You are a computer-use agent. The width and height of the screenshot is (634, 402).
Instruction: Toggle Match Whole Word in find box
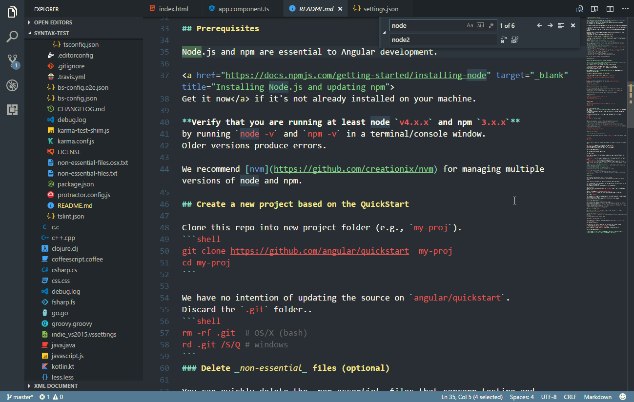pyautogui.click(x=480, y=25)
